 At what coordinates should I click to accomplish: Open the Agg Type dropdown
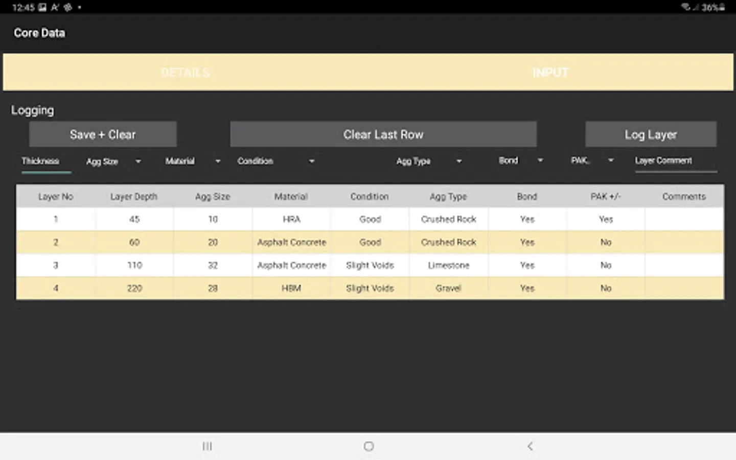pos(429,162)
